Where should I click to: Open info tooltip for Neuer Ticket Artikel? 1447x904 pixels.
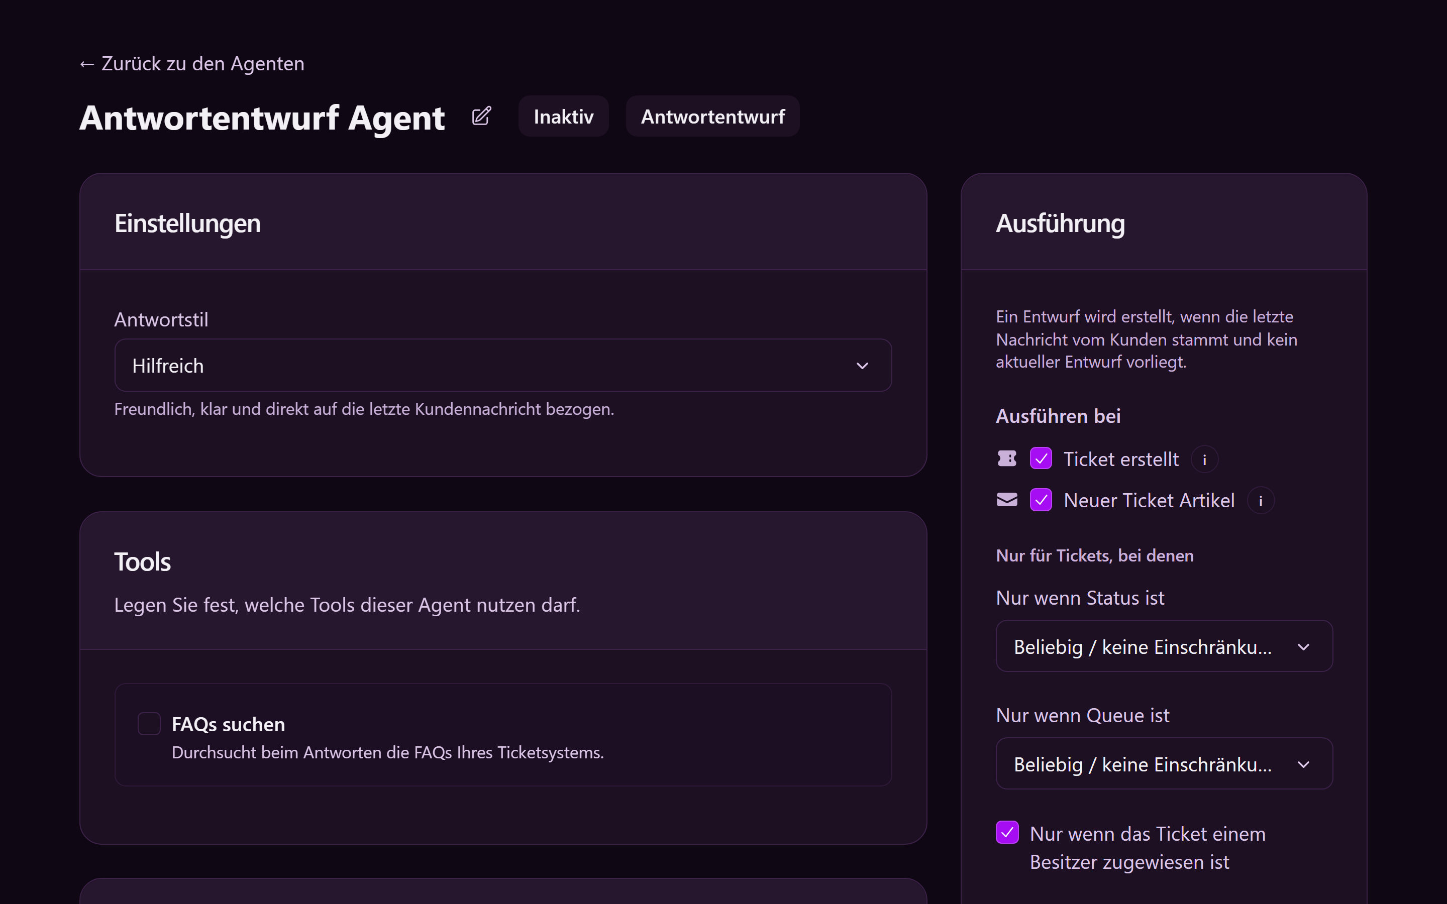[x=1261, y=500]
